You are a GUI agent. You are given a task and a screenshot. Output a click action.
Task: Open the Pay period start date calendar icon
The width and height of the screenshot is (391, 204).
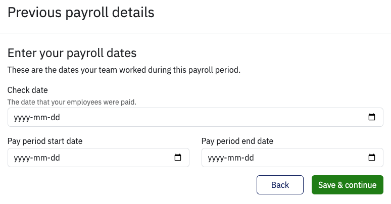[178, 158]
